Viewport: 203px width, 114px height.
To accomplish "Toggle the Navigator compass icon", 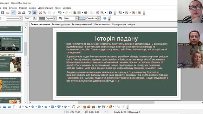I will (98, 13).
